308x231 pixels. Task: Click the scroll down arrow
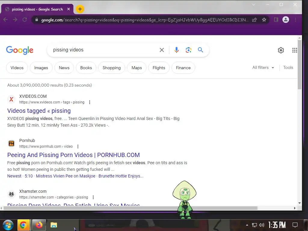pyautogui.click(x=299, y=203)
